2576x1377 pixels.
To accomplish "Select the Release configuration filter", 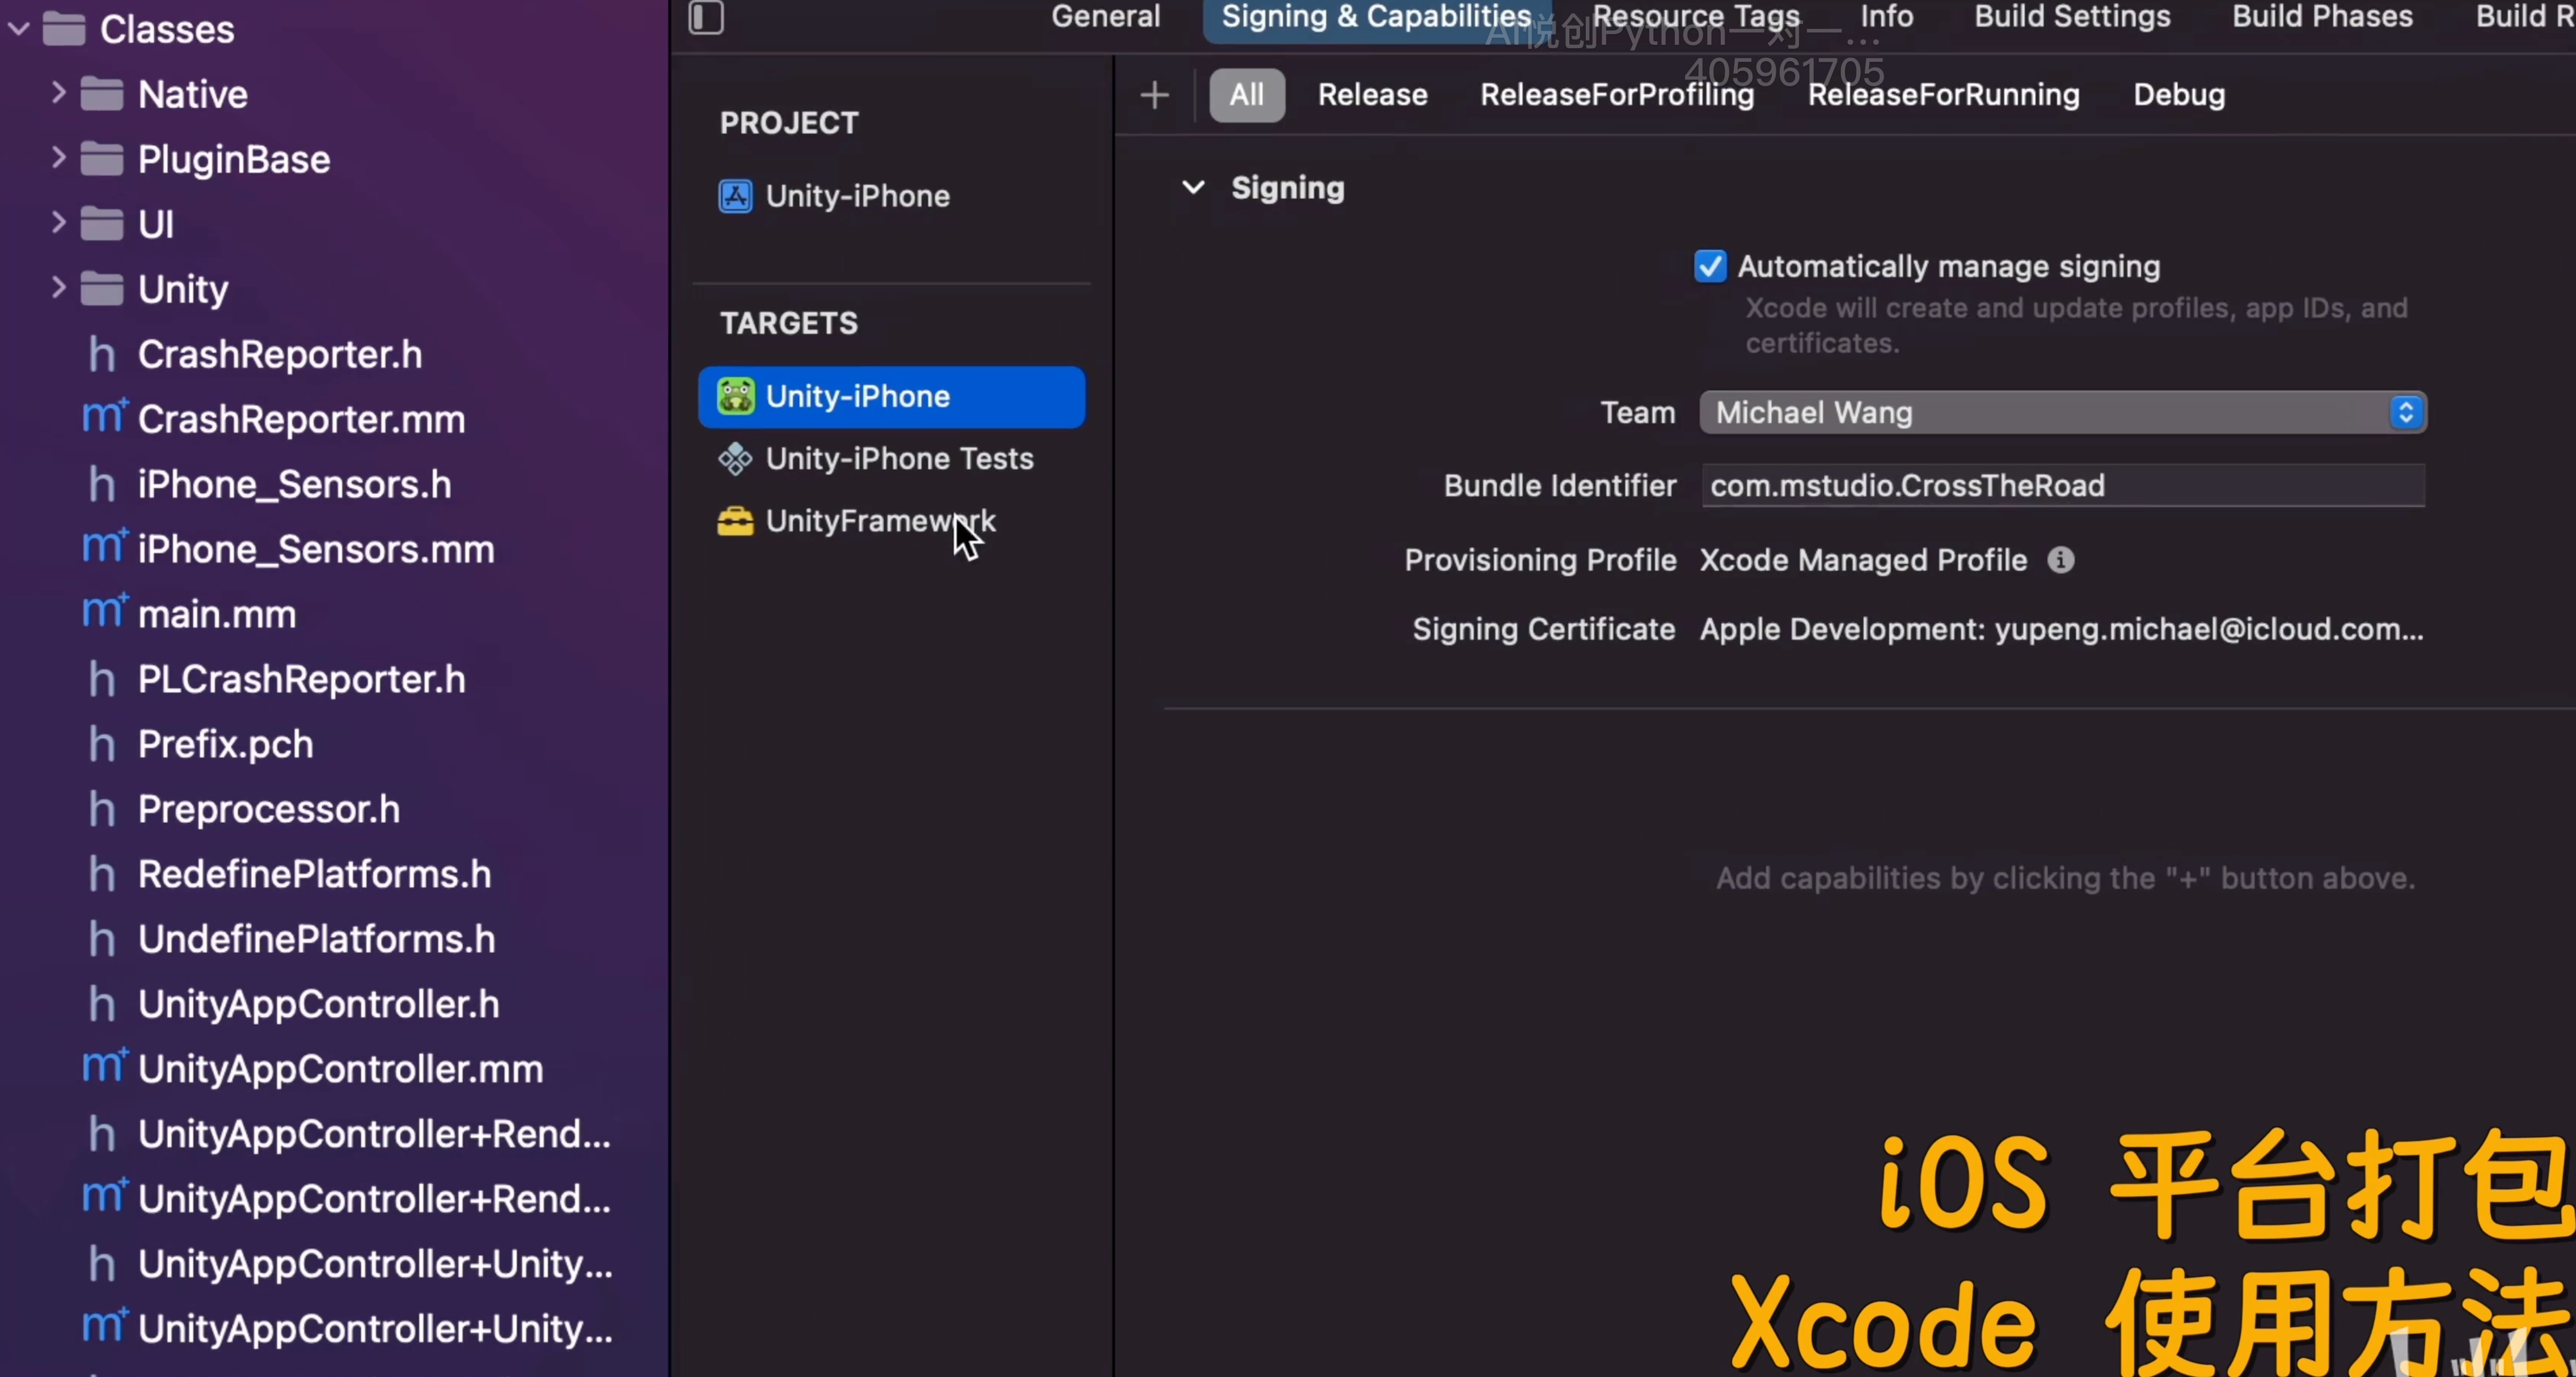I will pyautogui.click(x=1372, y=95).
